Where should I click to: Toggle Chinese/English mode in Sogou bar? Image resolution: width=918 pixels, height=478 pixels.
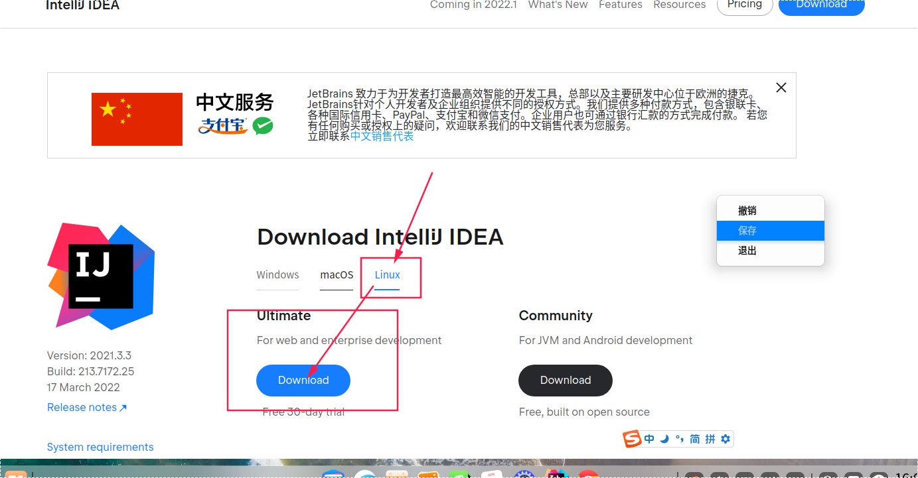649,439
